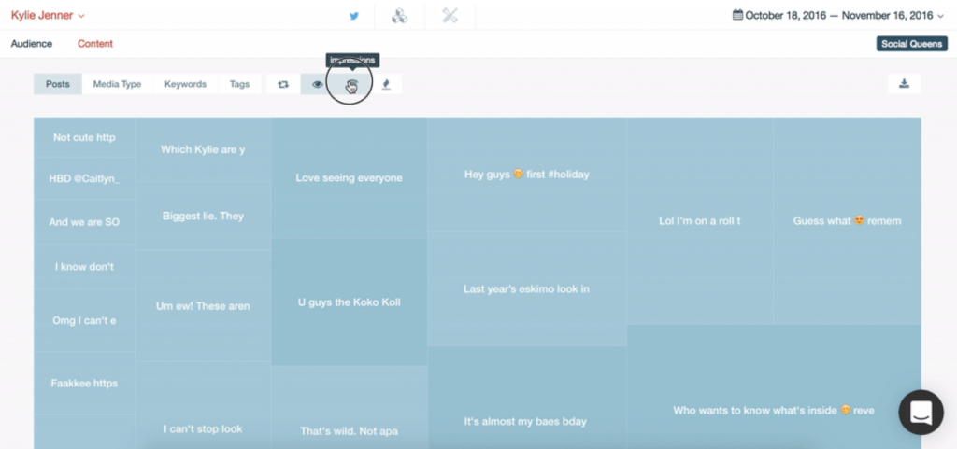Image resolution: width=957 pixels, height=449 pixels.
Task: Select the Tags view option
Action: 239,84
